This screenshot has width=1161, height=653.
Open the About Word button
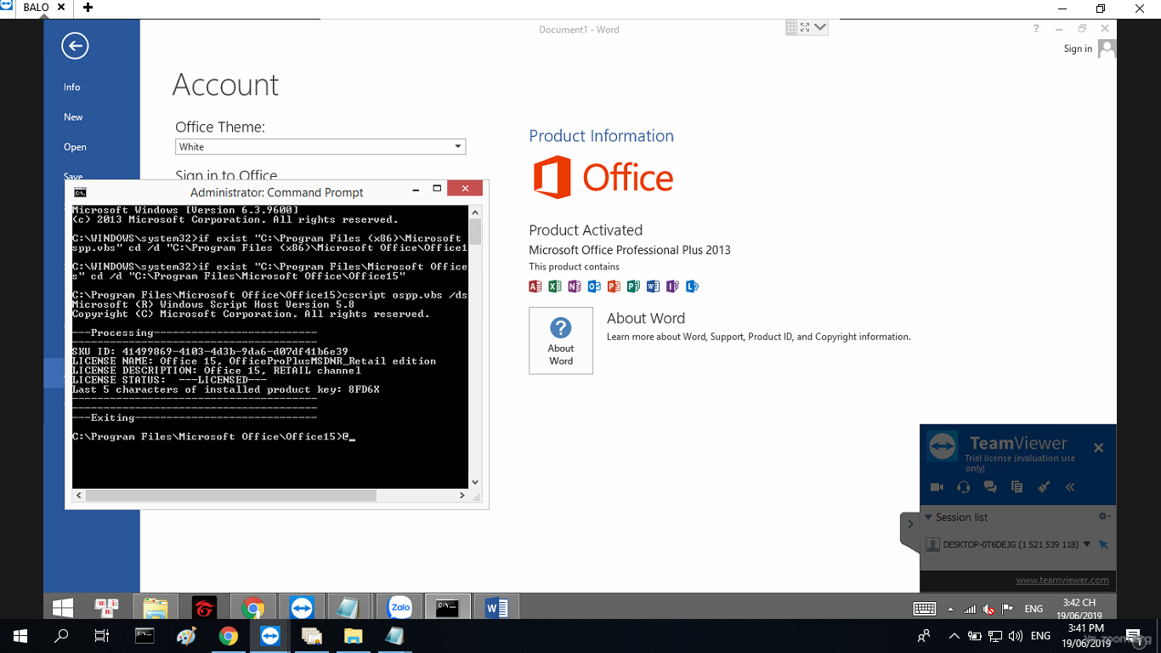tap(561, 341)
